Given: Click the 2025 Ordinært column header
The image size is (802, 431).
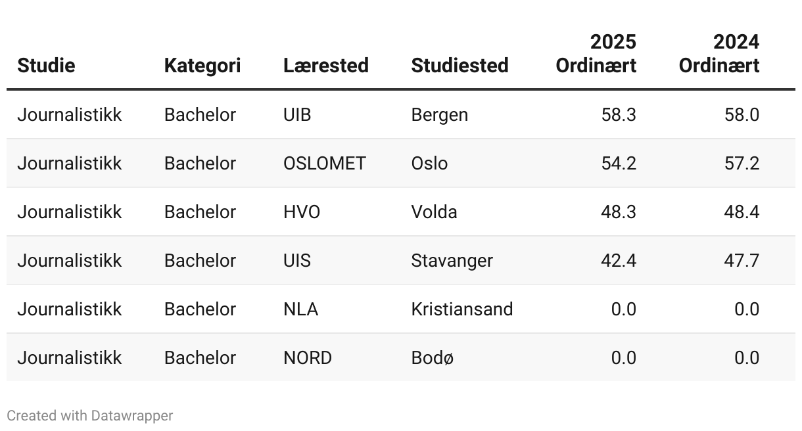Looking at the screenshot, I should (596, 54).
